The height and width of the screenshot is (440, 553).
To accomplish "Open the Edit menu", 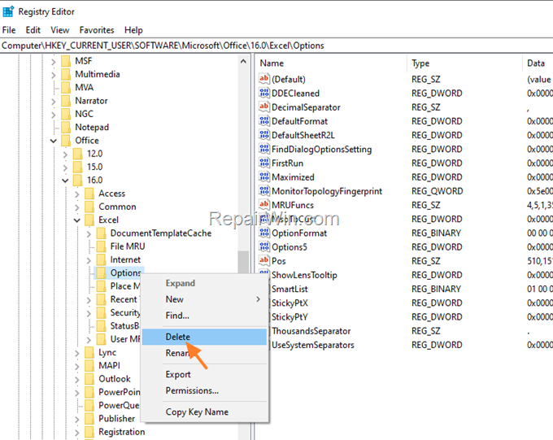I will tap(33, 30).
